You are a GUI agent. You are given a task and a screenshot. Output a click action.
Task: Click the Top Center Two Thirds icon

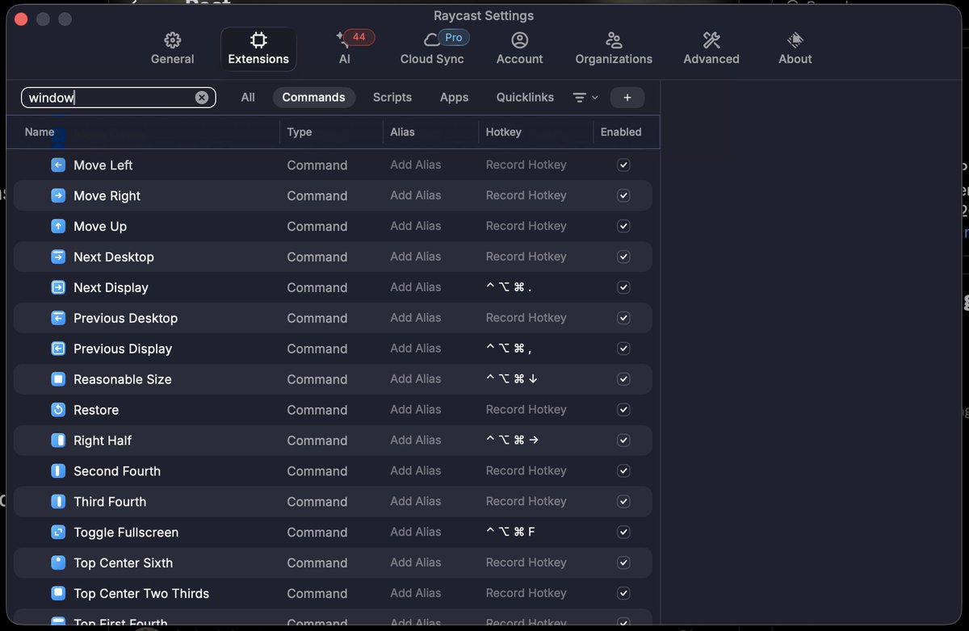pos(58,594)
